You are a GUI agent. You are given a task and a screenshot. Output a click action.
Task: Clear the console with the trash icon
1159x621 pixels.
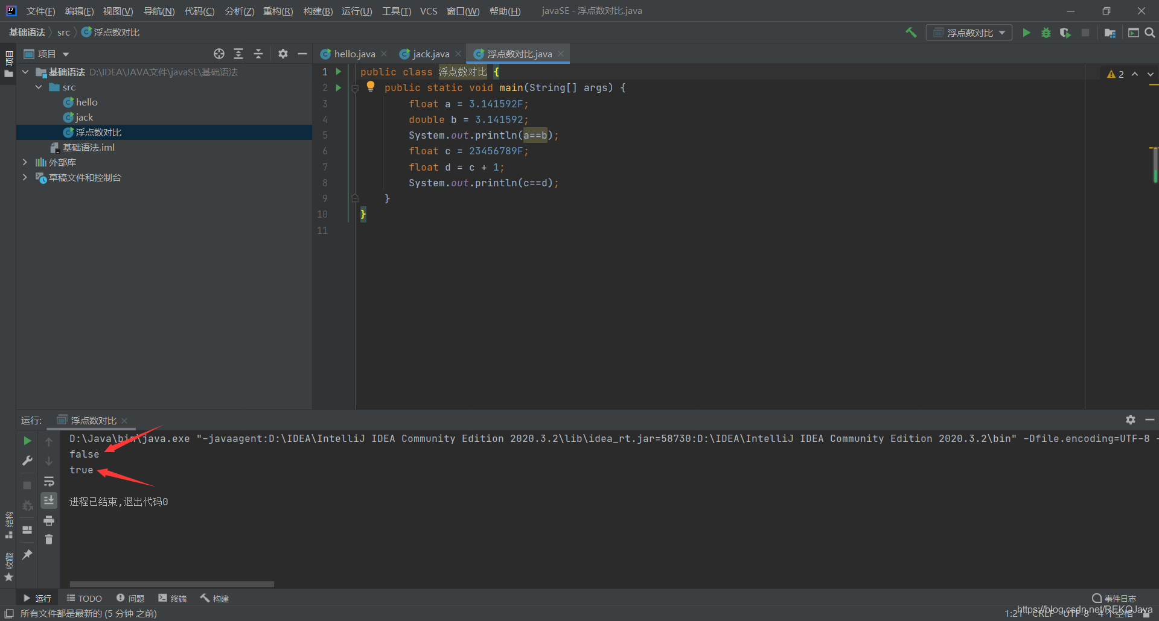point(49,540)
